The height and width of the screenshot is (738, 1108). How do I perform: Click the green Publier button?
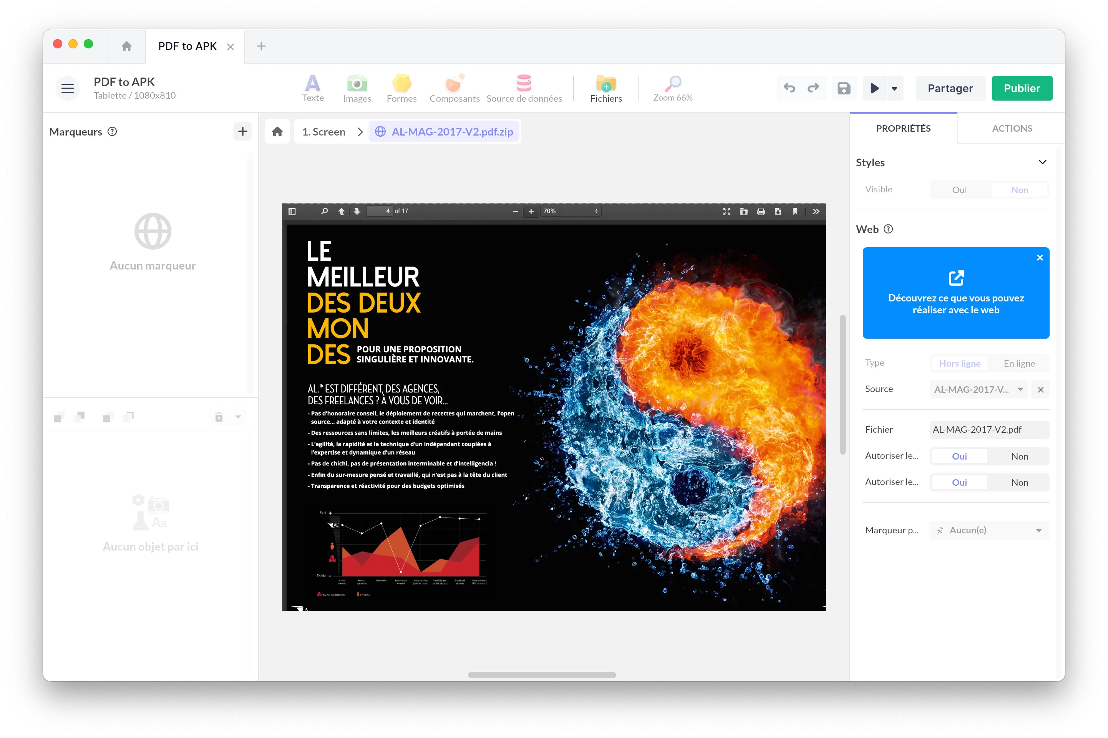coord(1021,88)
